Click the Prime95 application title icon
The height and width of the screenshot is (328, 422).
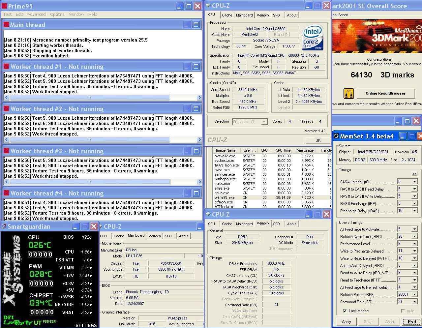pos(4,6)
